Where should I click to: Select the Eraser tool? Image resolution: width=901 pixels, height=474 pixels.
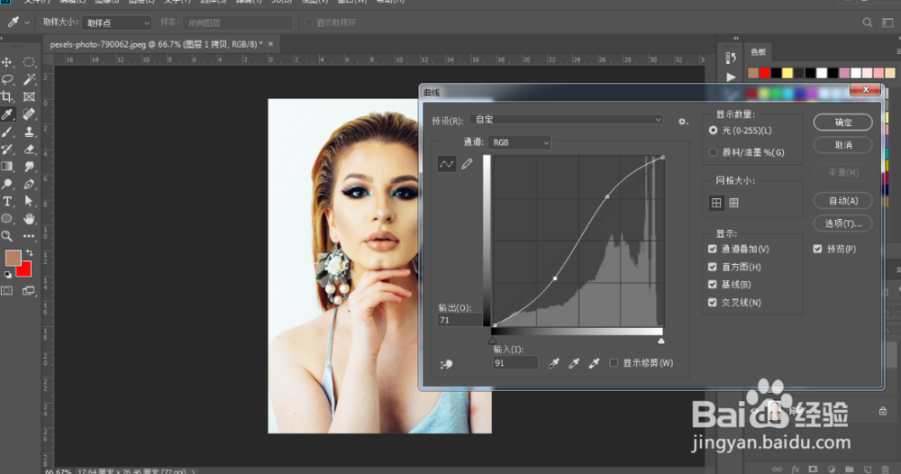click(x=29, y=150)
